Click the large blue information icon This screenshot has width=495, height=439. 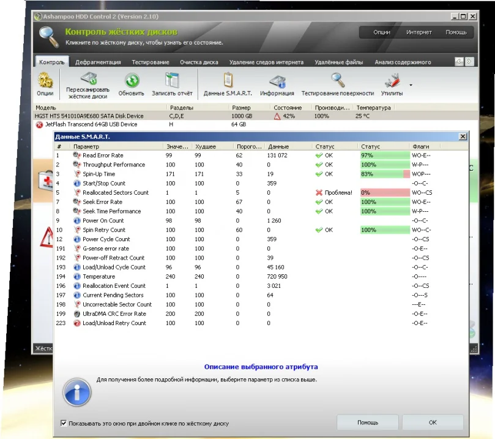76,392
